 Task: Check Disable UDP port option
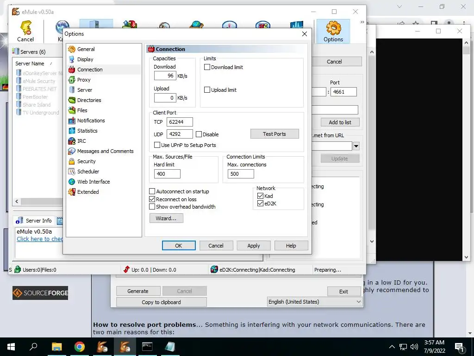[x=199, y=134]
